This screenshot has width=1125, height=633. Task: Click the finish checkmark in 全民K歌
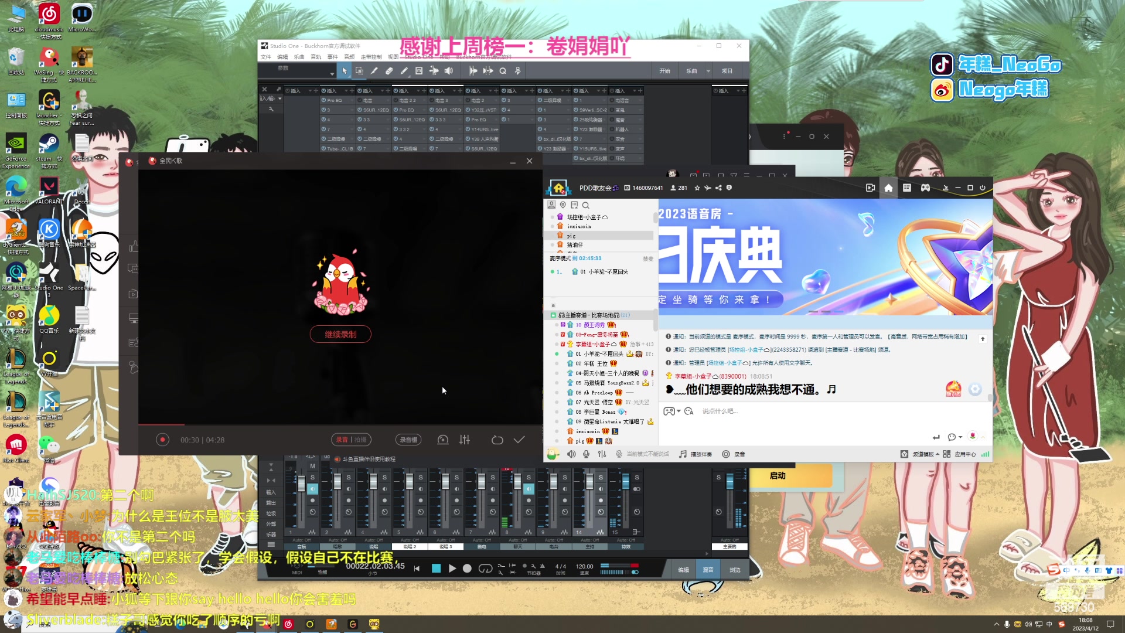[519, 440]
